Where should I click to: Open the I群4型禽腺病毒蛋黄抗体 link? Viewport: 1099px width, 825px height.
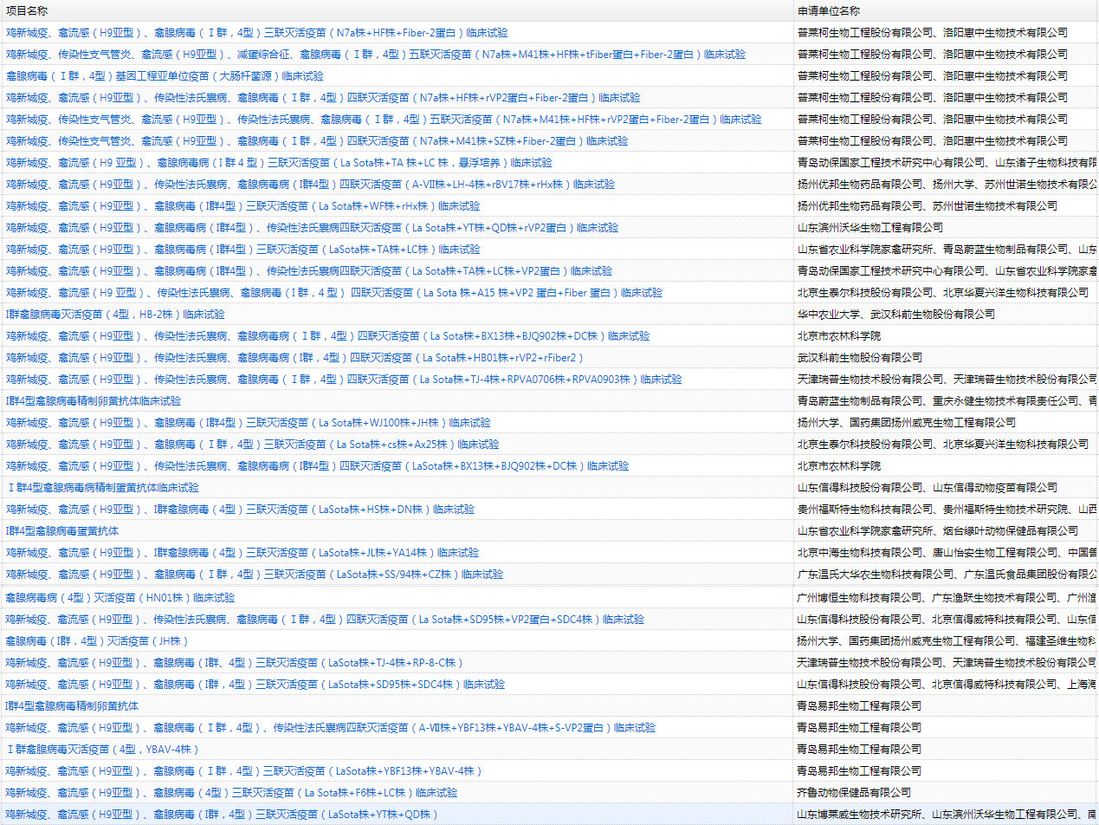coord(62,531)
